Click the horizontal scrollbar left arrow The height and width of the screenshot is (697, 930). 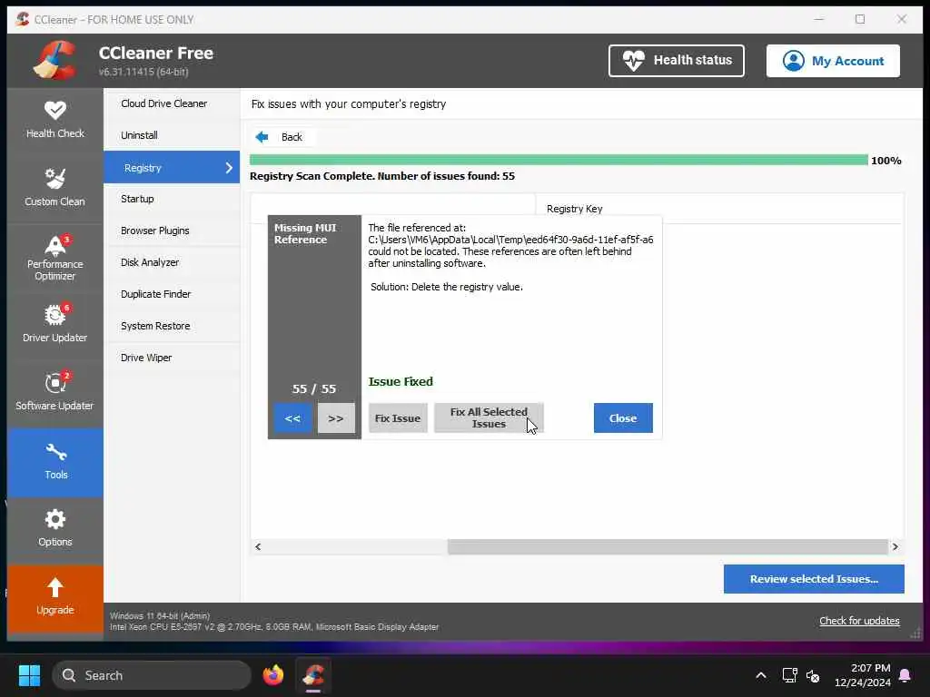point(258,546)
